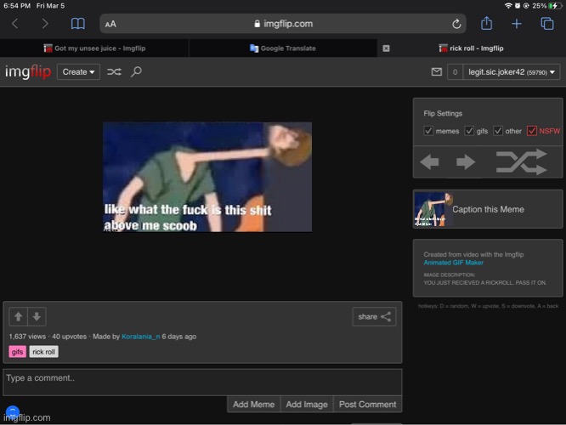The image size is (566, 425).
Task: Go forward with Safari forward arrow
Action: click(45, 24)
